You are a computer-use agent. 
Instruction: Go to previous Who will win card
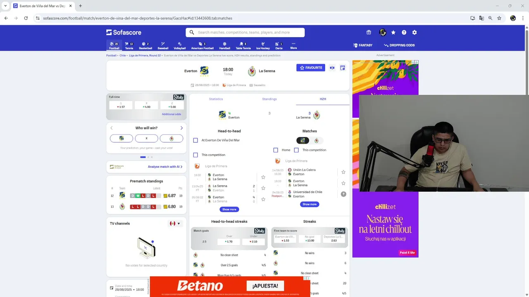pos(111,128)
